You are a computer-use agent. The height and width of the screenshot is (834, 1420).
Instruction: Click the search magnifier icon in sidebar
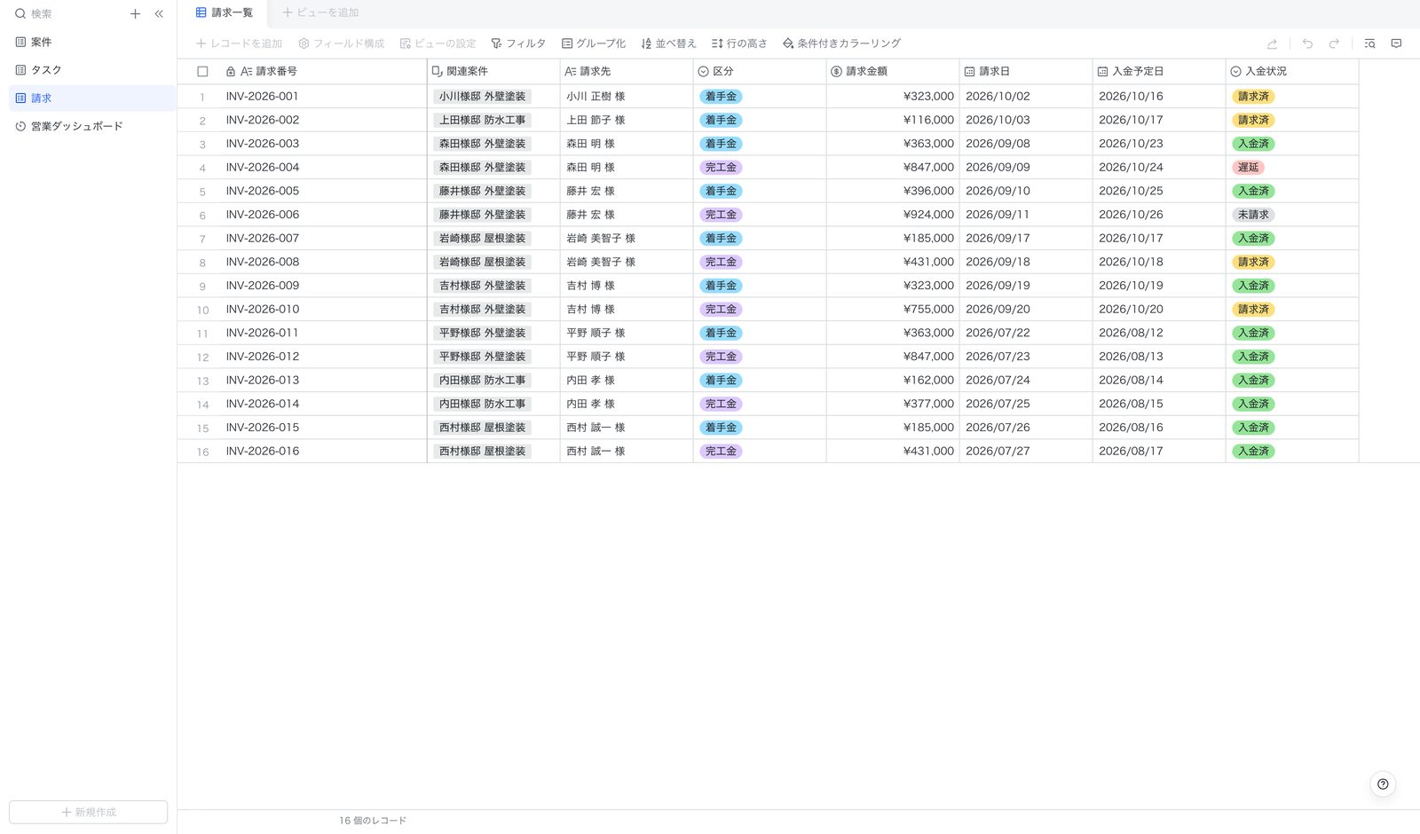click(20, 14)
